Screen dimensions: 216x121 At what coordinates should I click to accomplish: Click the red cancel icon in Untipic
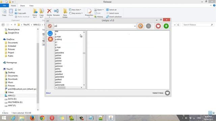tap(50, 26)
